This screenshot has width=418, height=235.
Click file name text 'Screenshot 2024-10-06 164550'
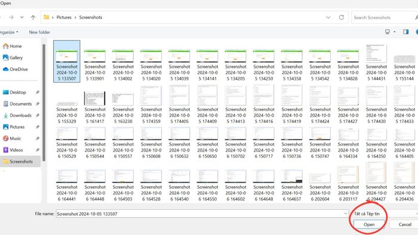(207, 193)
